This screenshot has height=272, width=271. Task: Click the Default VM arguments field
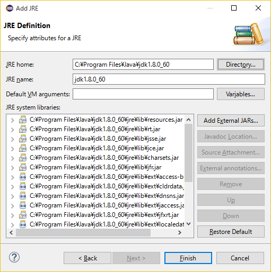(143, 94)
